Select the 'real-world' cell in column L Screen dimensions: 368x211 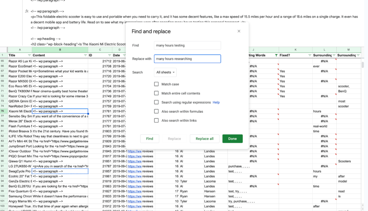tap(325, 126)
